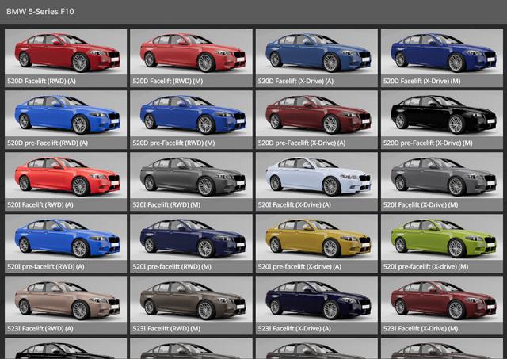Select 520D pre-Facelift (RWD) (M) car image
This screenshot has width=507, height=359.
point(191,113)
